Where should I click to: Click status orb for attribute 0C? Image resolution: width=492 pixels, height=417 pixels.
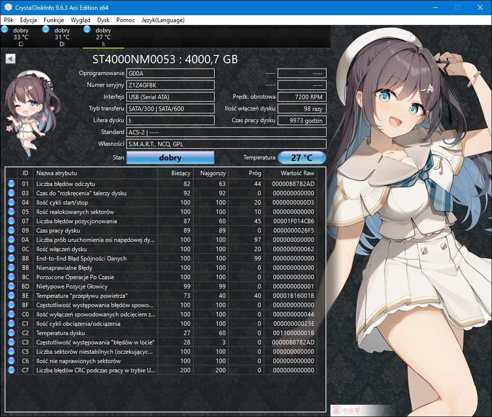point(11,249)
